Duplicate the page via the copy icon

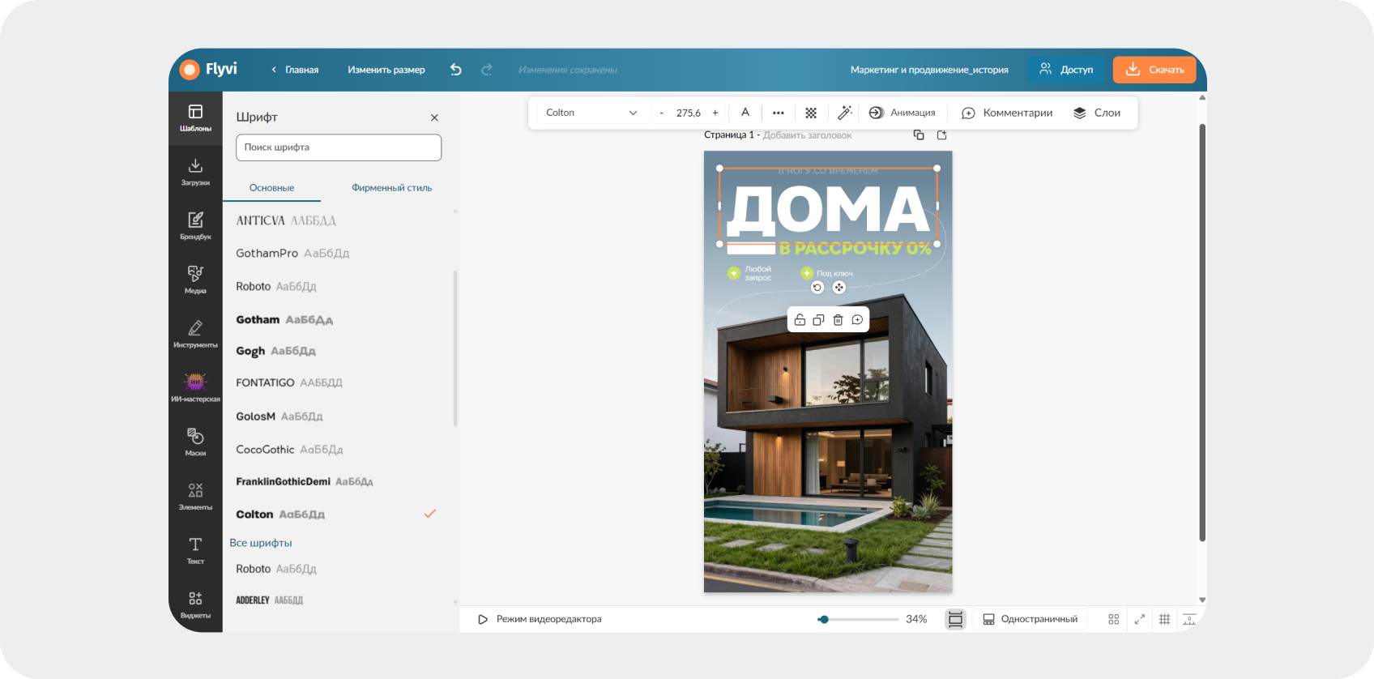pyautogui.click(x=919, y=135)
